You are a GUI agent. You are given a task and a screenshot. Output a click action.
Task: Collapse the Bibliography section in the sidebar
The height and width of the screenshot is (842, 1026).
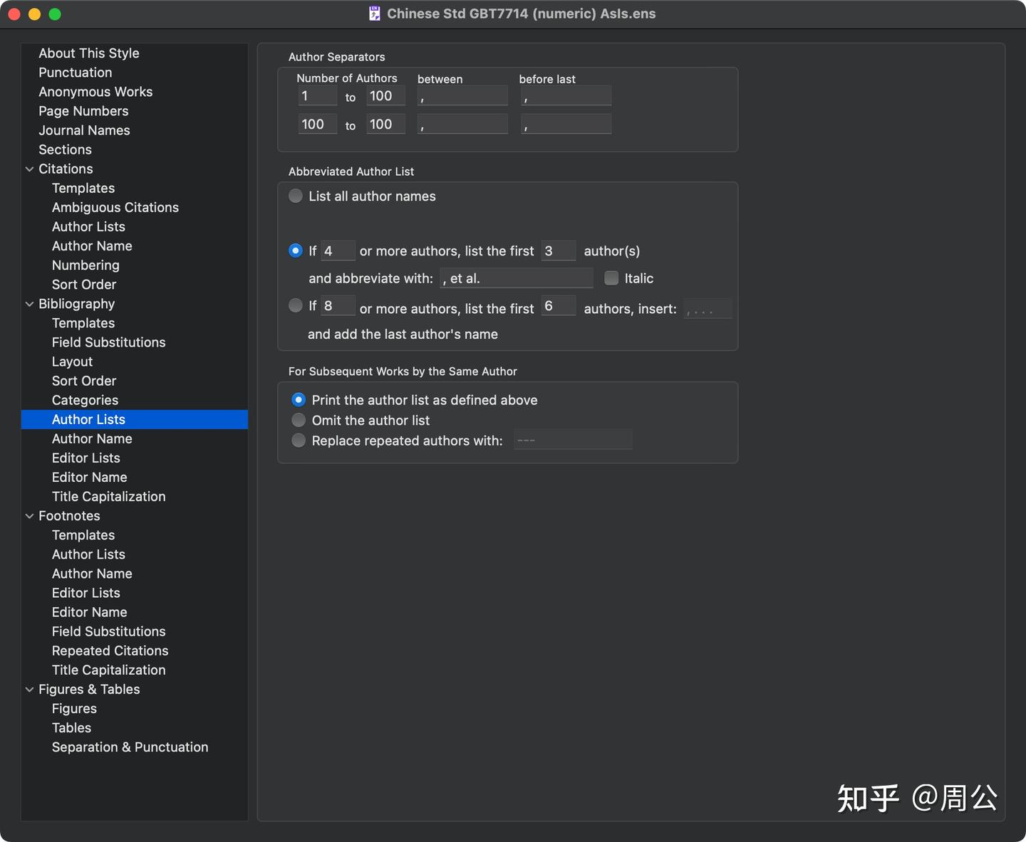[x=30, y=304]
